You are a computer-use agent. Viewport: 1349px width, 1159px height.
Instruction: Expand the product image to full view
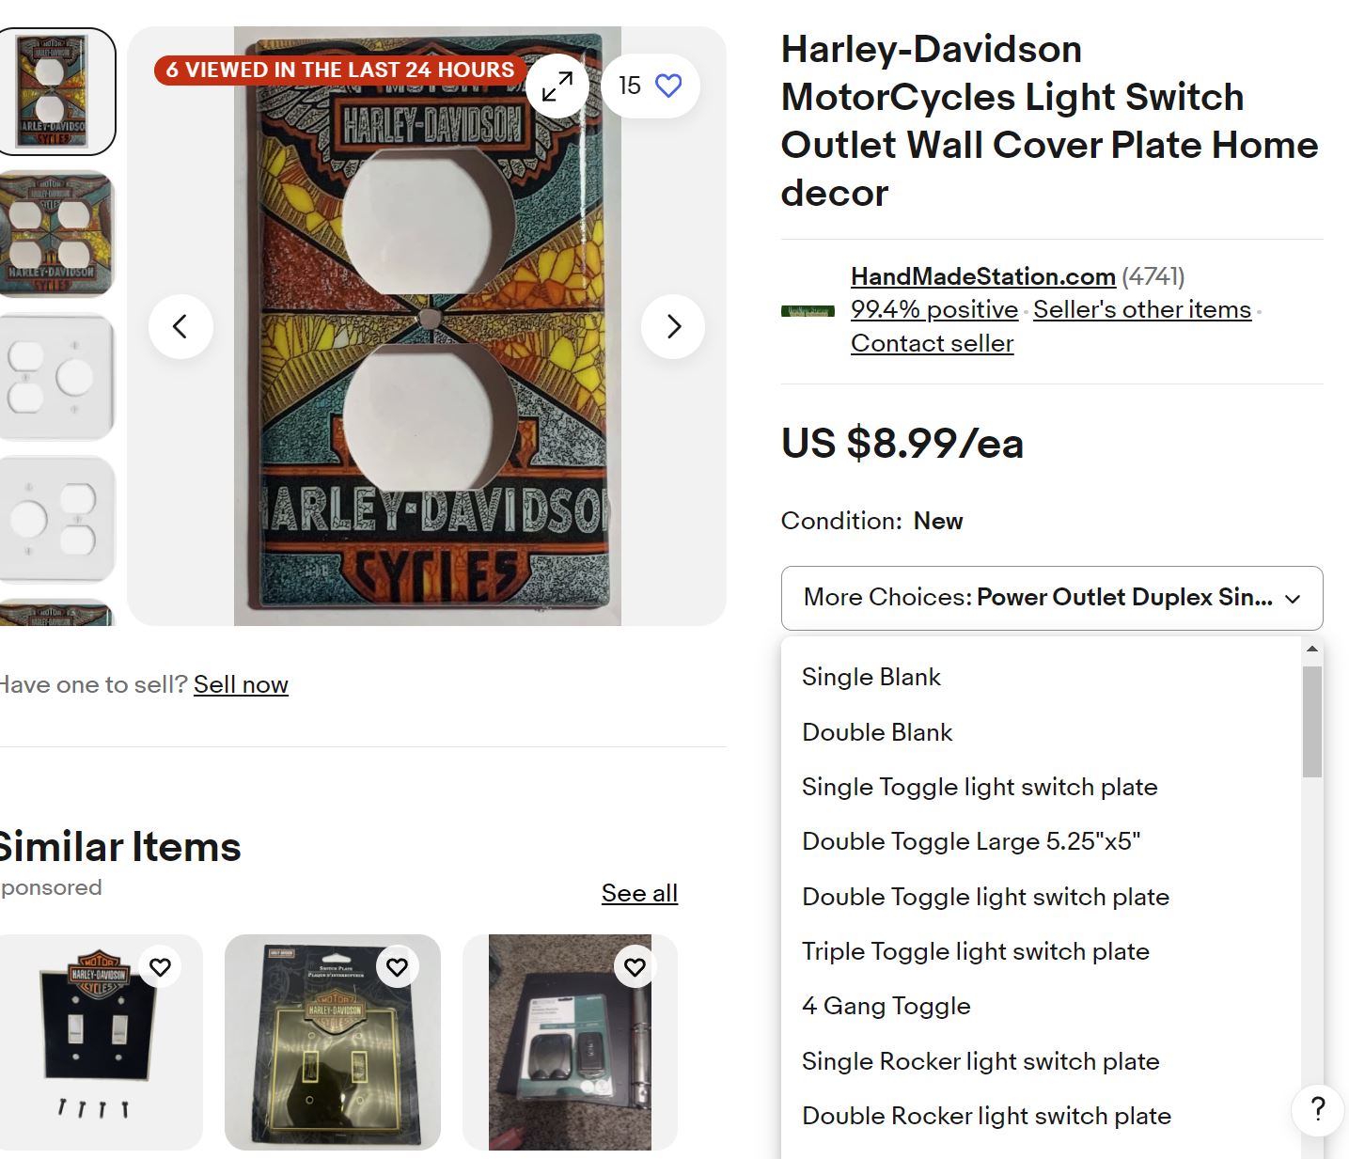tap(557, 86)
